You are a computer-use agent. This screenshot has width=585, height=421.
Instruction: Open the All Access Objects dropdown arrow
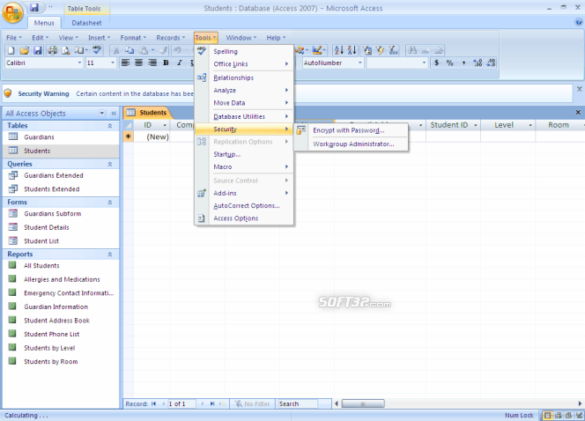point(101,113)
